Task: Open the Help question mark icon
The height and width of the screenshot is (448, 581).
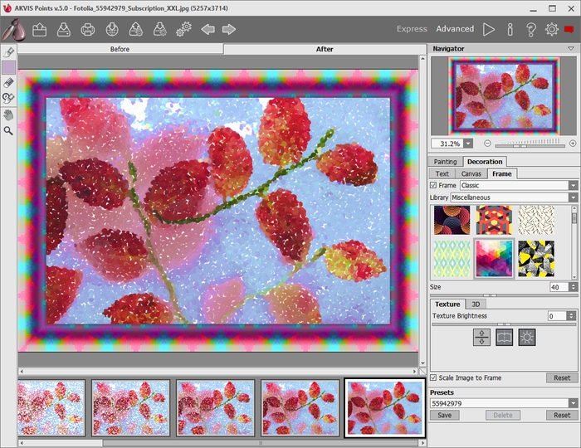Action: click(x=530, y=29)
